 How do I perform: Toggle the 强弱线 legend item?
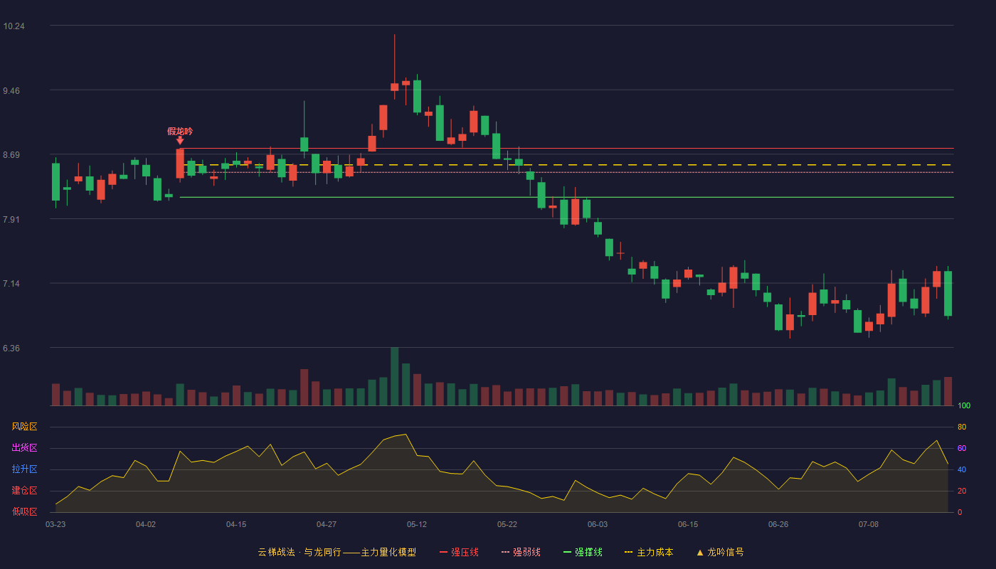pos(521,552)
